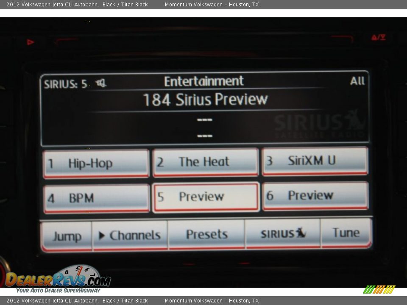Open the Tune tab
This screenshot has height=305, width=407.
tap(346, 233)
